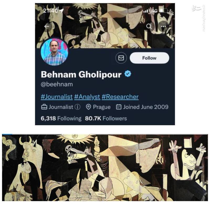Open the search magnifier icon
The height and width of the screenshot is (210, 210).
(x=149, y=26)
